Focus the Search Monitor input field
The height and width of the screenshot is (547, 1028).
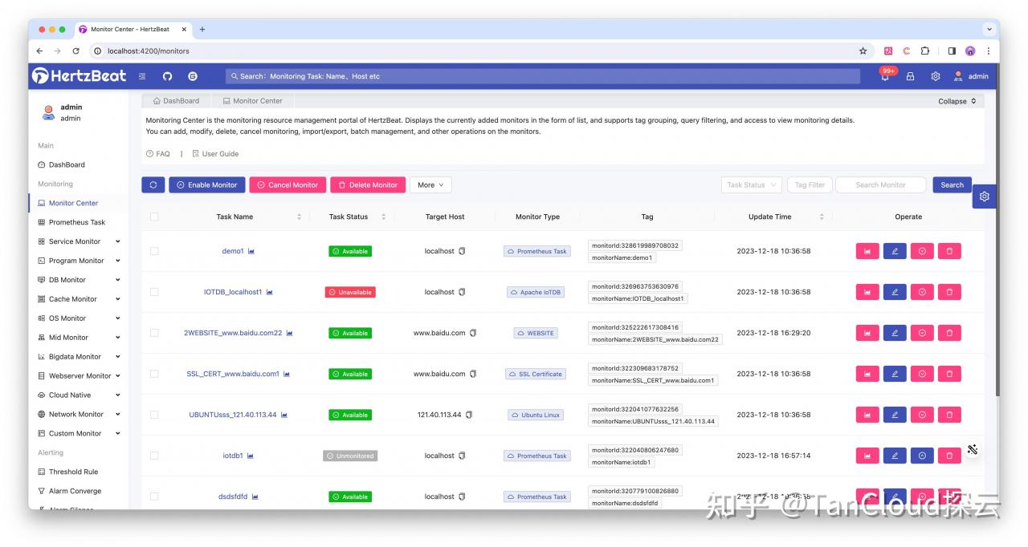881,184
